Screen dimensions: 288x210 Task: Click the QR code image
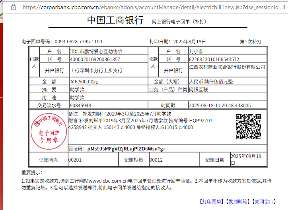(248, 127)
